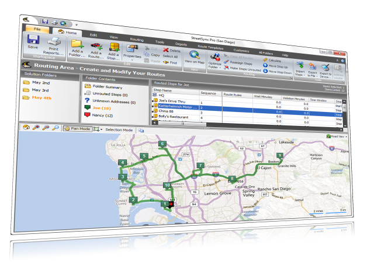Click the Add a Stop icon
The height and width of the screenshot is (280, 374).
115,49
